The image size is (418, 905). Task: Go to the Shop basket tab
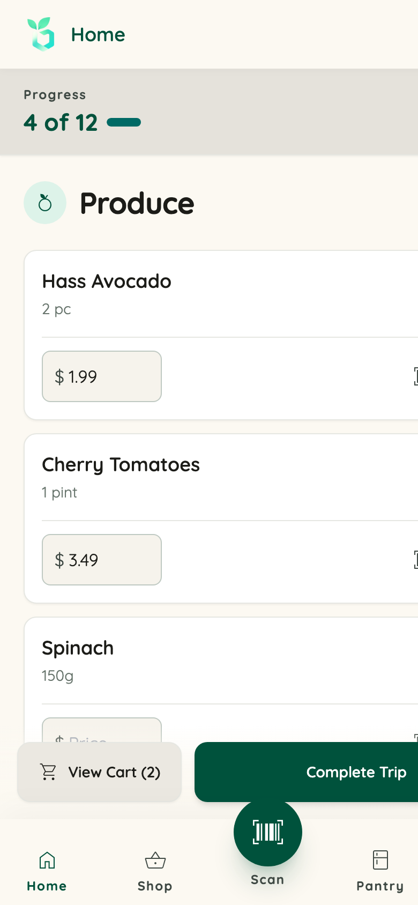click(155, 872)
